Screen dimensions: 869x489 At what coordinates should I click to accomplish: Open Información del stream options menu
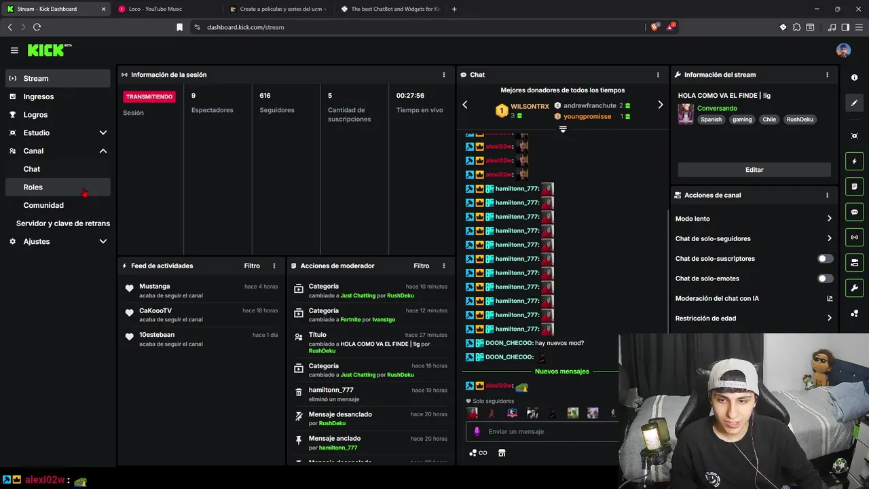pos(827,75)
